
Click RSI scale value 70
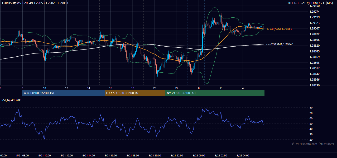click(311, 113)
